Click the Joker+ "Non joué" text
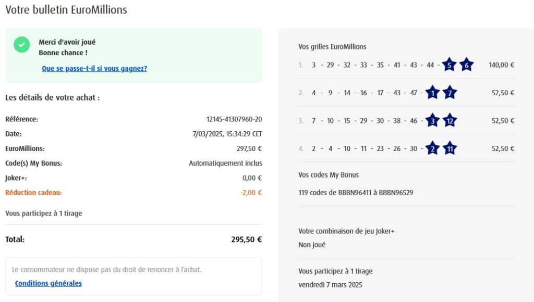The image size is (534, 302). 312,245
